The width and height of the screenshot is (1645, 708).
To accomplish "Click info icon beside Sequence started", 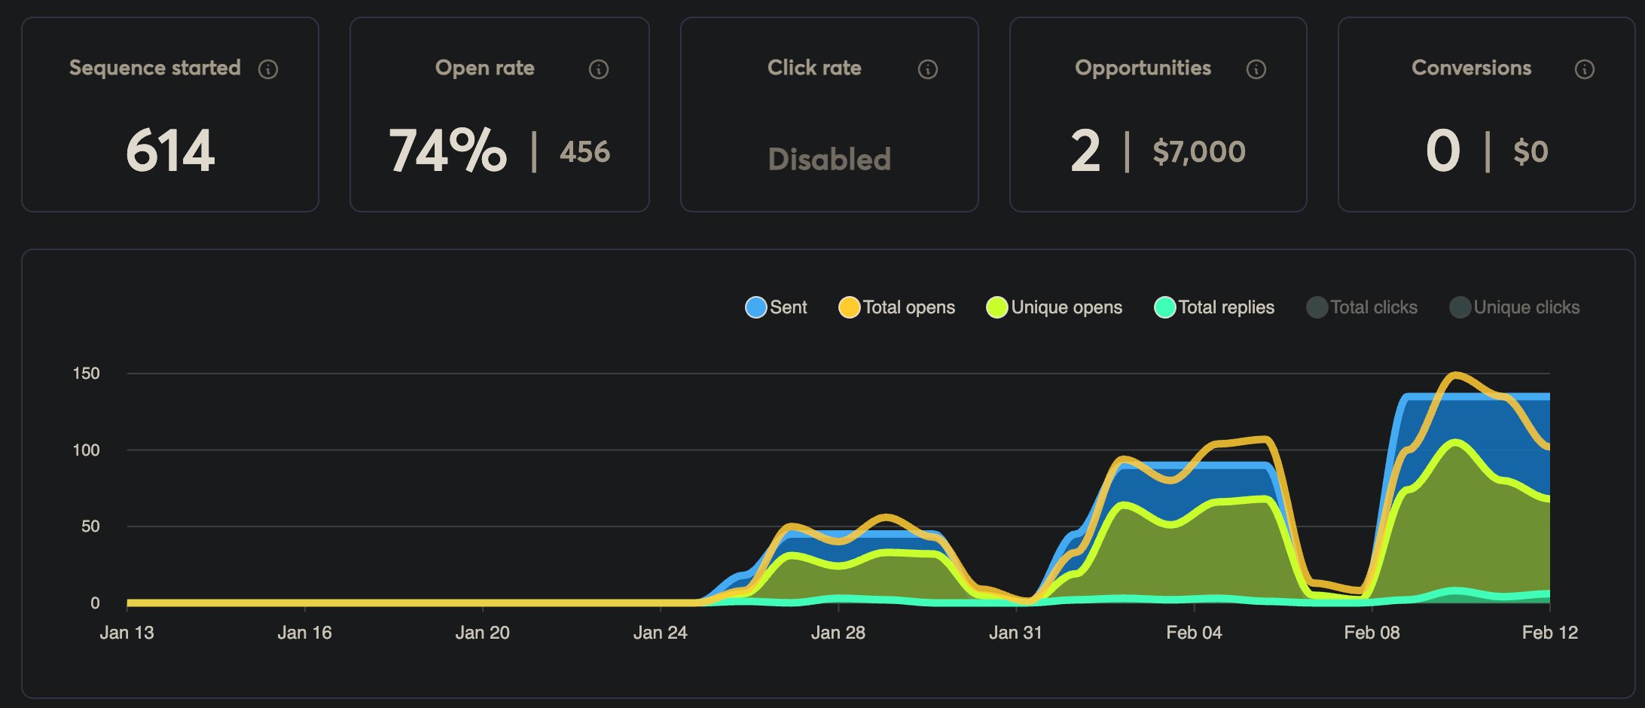I will pyautogui.click(x=268, y=69).
